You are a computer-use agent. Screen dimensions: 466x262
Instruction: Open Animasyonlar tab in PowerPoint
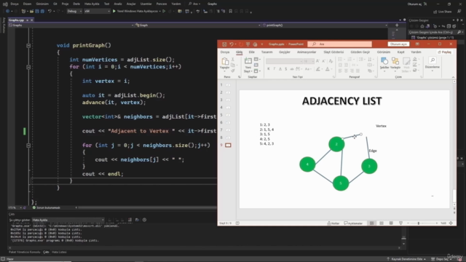pyautogui.click(x=307, y=52)
